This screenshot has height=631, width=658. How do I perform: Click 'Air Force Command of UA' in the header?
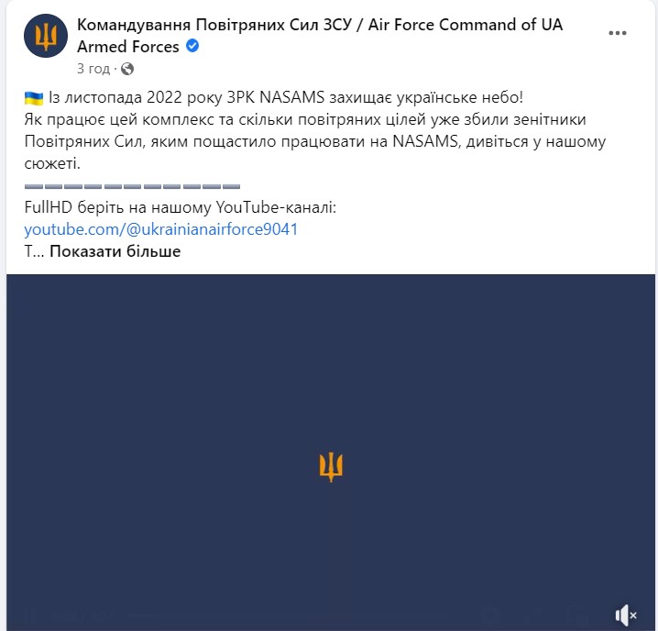click(466, 25)
